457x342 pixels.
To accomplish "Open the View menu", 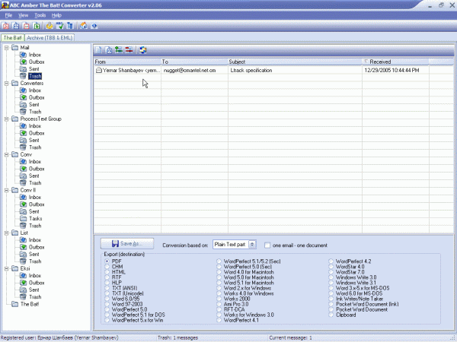I will point(24,15).
